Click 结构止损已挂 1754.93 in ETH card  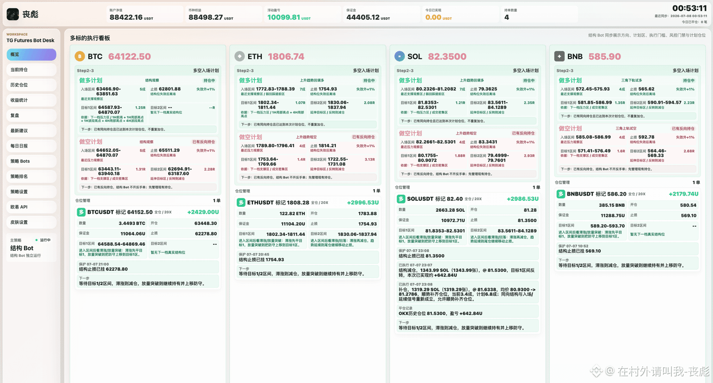(261, 259)
